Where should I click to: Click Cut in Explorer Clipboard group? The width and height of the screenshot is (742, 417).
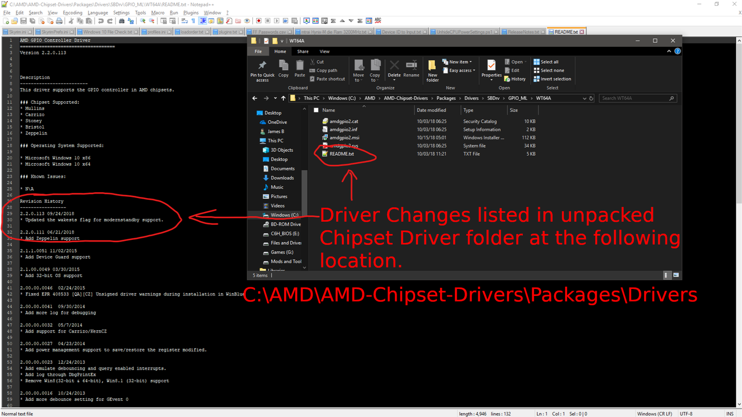pyautogui.click(x=317, y=62)
